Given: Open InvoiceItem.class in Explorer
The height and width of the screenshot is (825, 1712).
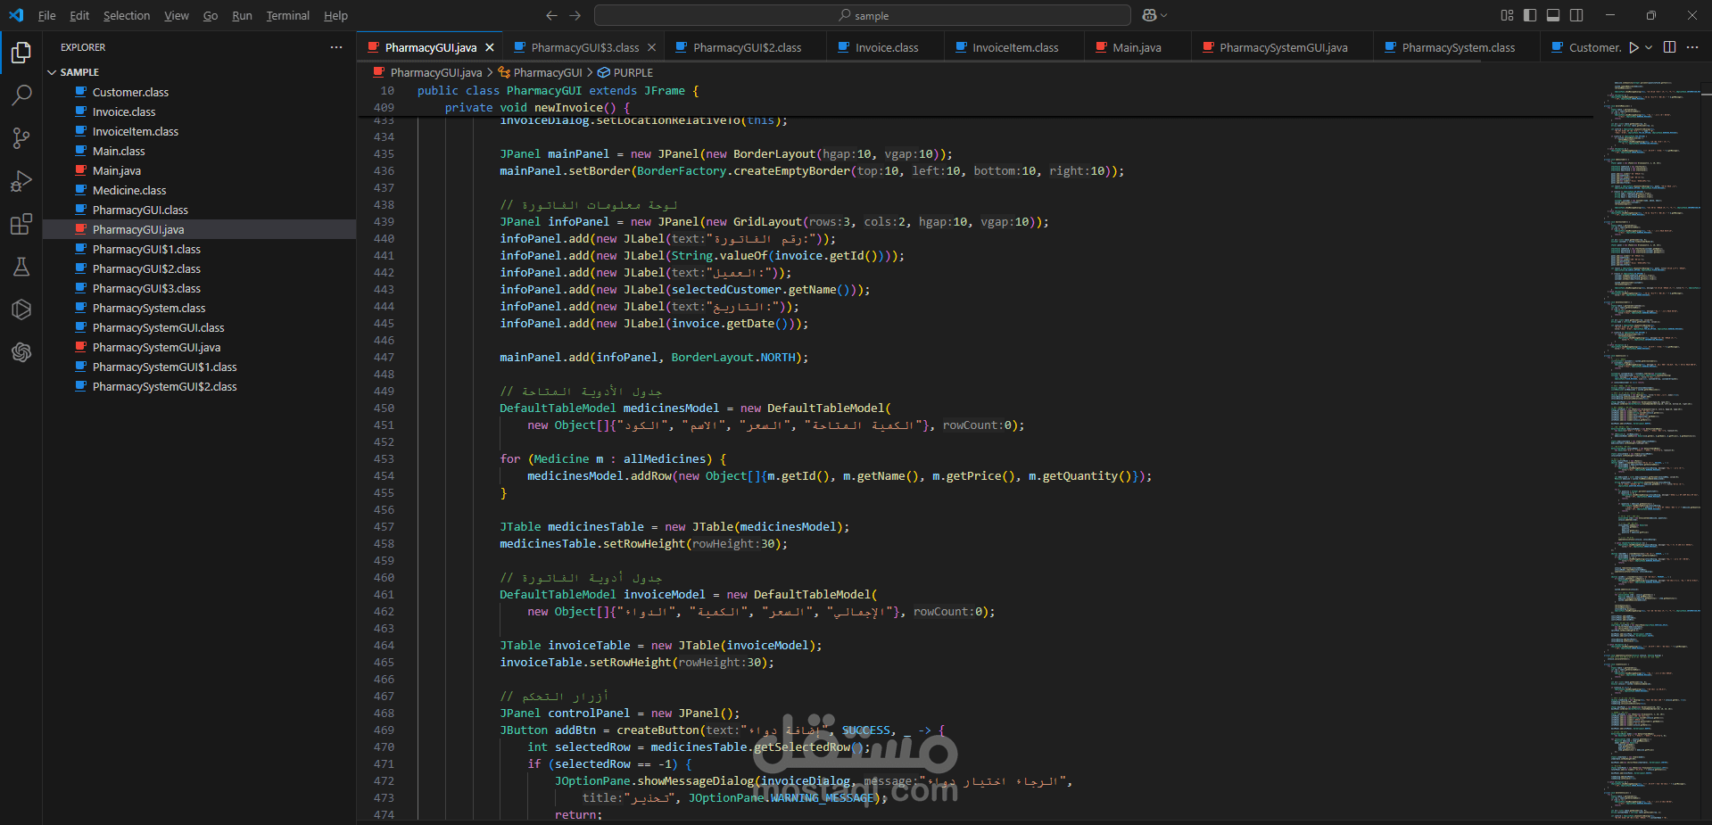Looking at the screenshot, I should coord(136,131).
